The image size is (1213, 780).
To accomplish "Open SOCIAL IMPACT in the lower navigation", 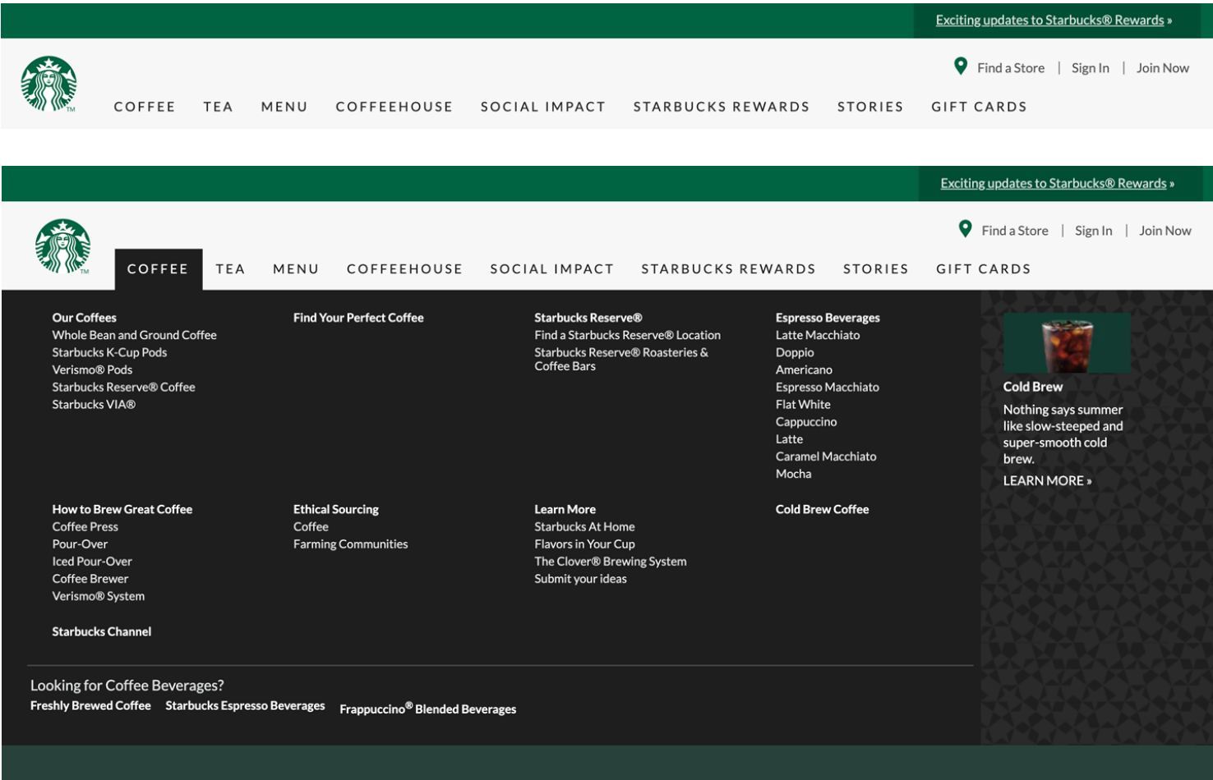I will click(552, 269).
